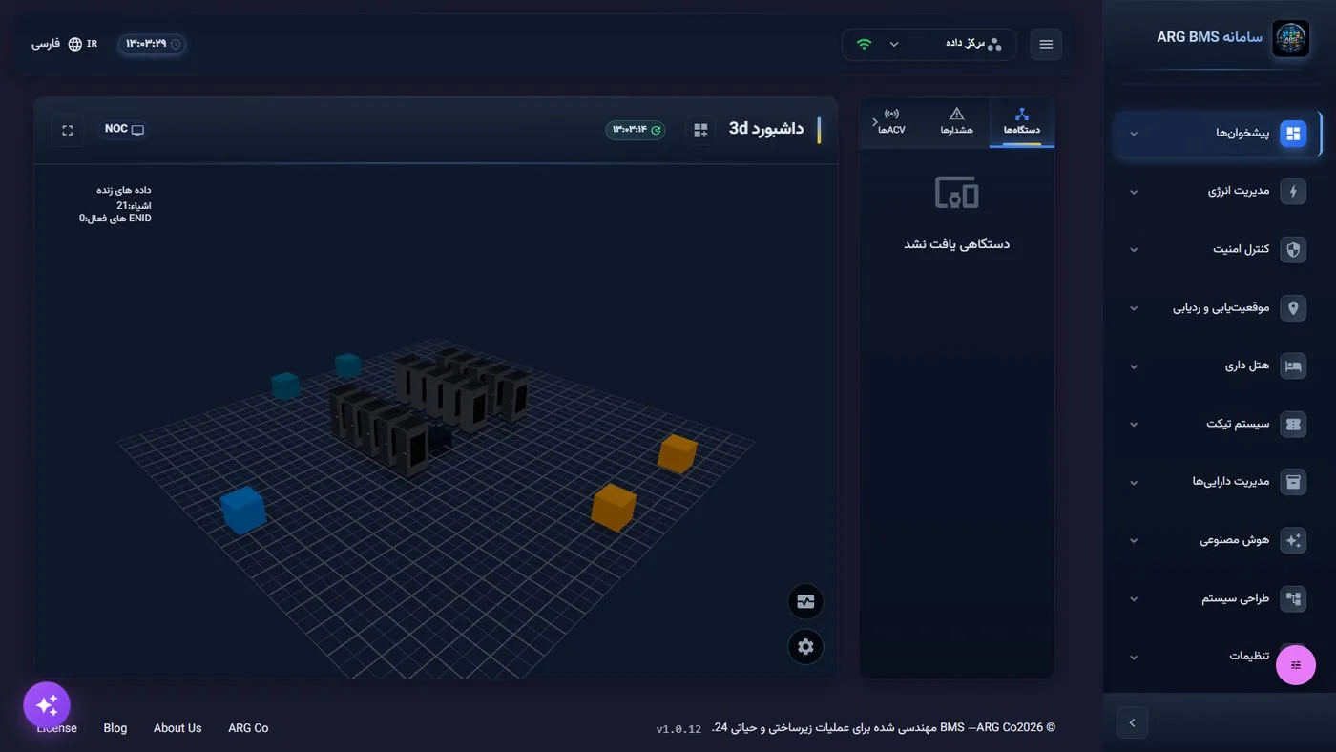
Task: Click the activity monitor button above gear
Action: tap(805, 602)
